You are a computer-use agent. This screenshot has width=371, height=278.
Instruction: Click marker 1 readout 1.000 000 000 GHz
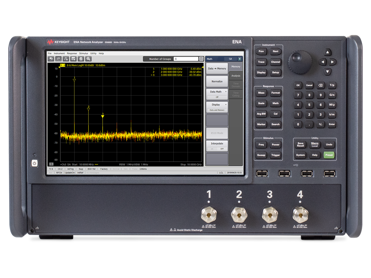[x=171, y=69]
